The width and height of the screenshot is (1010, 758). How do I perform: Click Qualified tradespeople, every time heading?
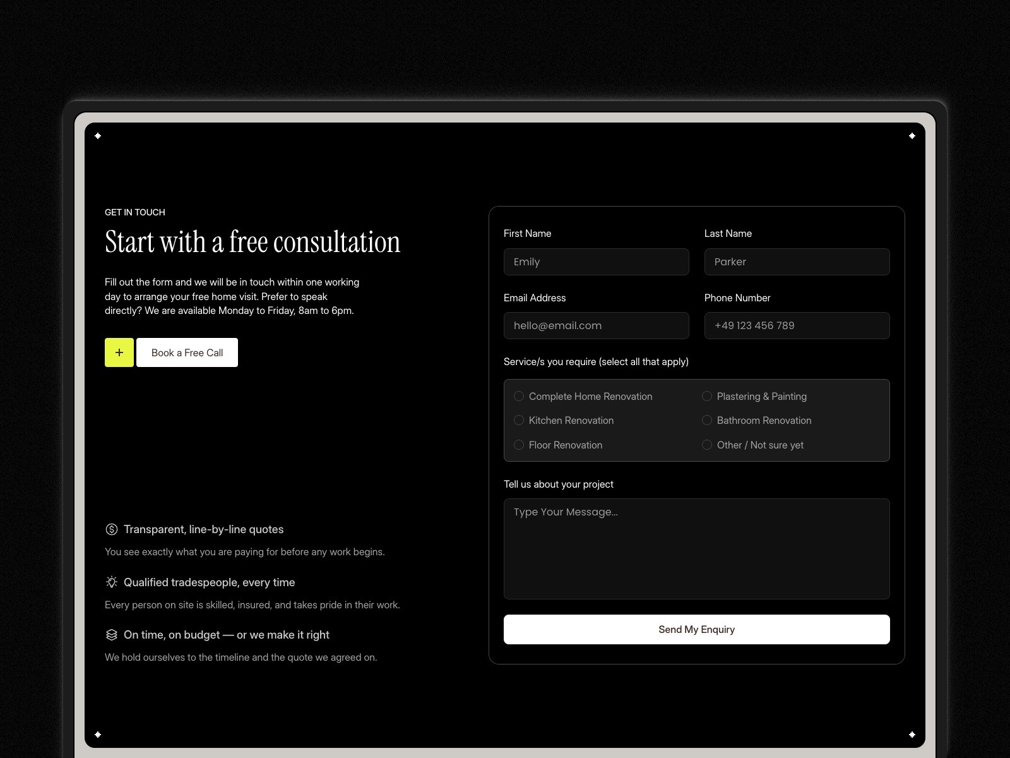210,582
